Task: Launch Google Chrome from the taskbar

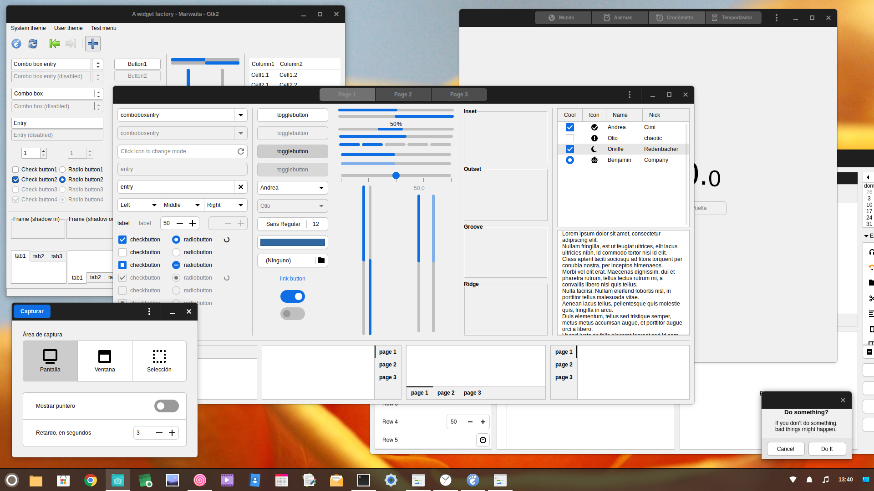Action: click(x=91, y=480)
